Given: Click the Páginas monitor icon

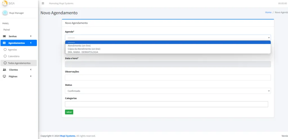Looking at the screenshot, I should [x=4, y=76].
